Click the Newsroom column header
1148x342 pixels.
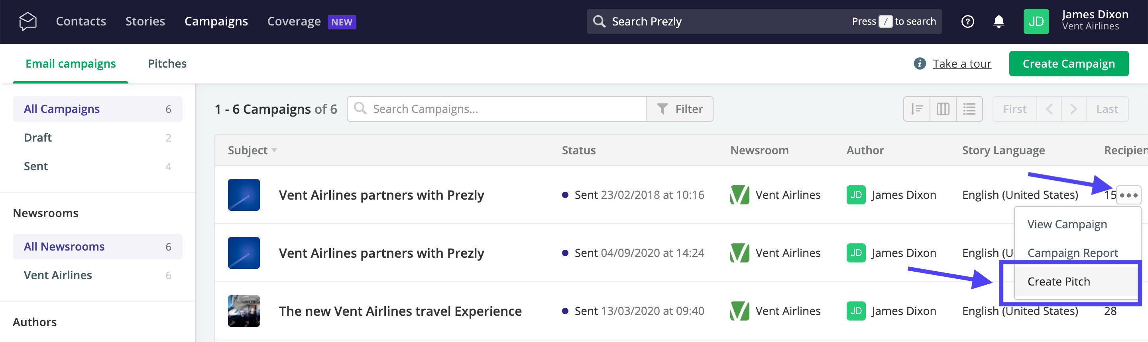click(x=759, y=150)
